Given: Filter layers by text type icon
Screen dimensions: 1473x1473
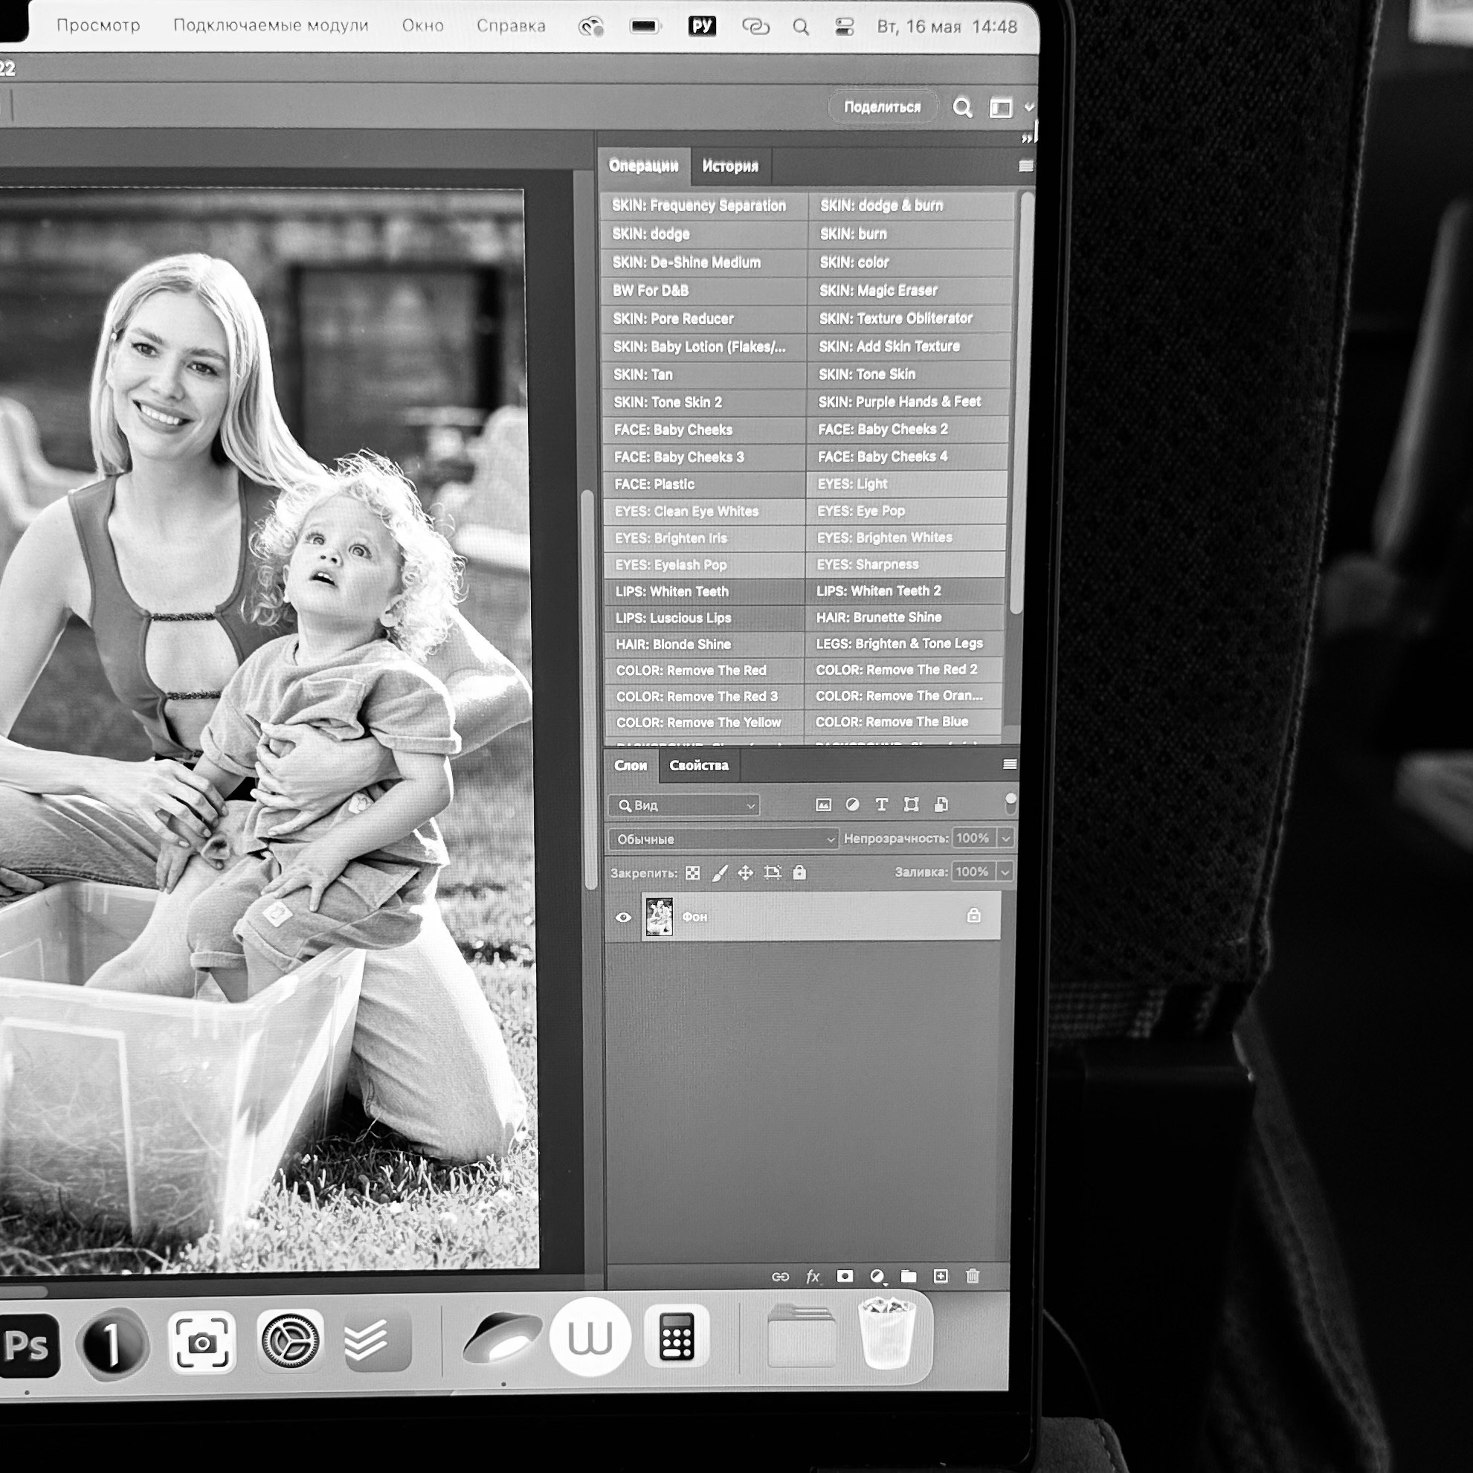Looking at the screenshot, I should point(881,805).
